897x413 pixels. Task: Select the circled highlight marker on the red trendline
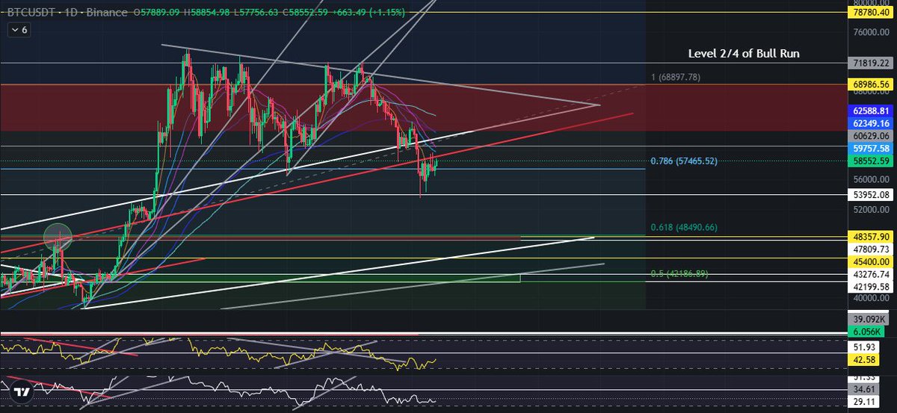[58, 237]
